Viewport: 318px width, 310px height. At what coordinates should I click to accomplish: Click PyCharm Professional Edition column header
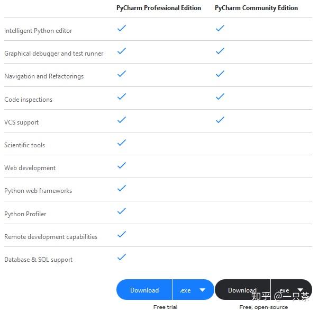click(159, 8)
